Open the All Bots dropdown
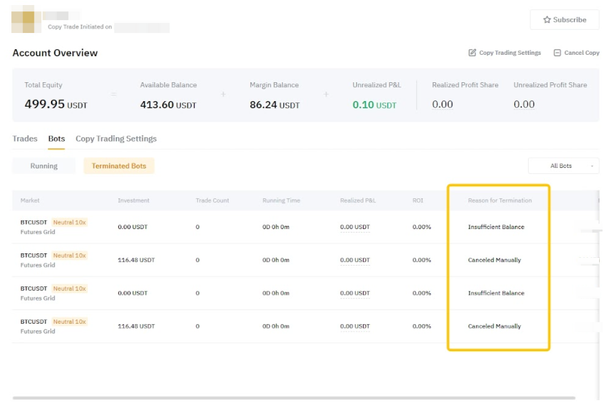The height and width of the screenshot is (406, 607). coord(563,166)
